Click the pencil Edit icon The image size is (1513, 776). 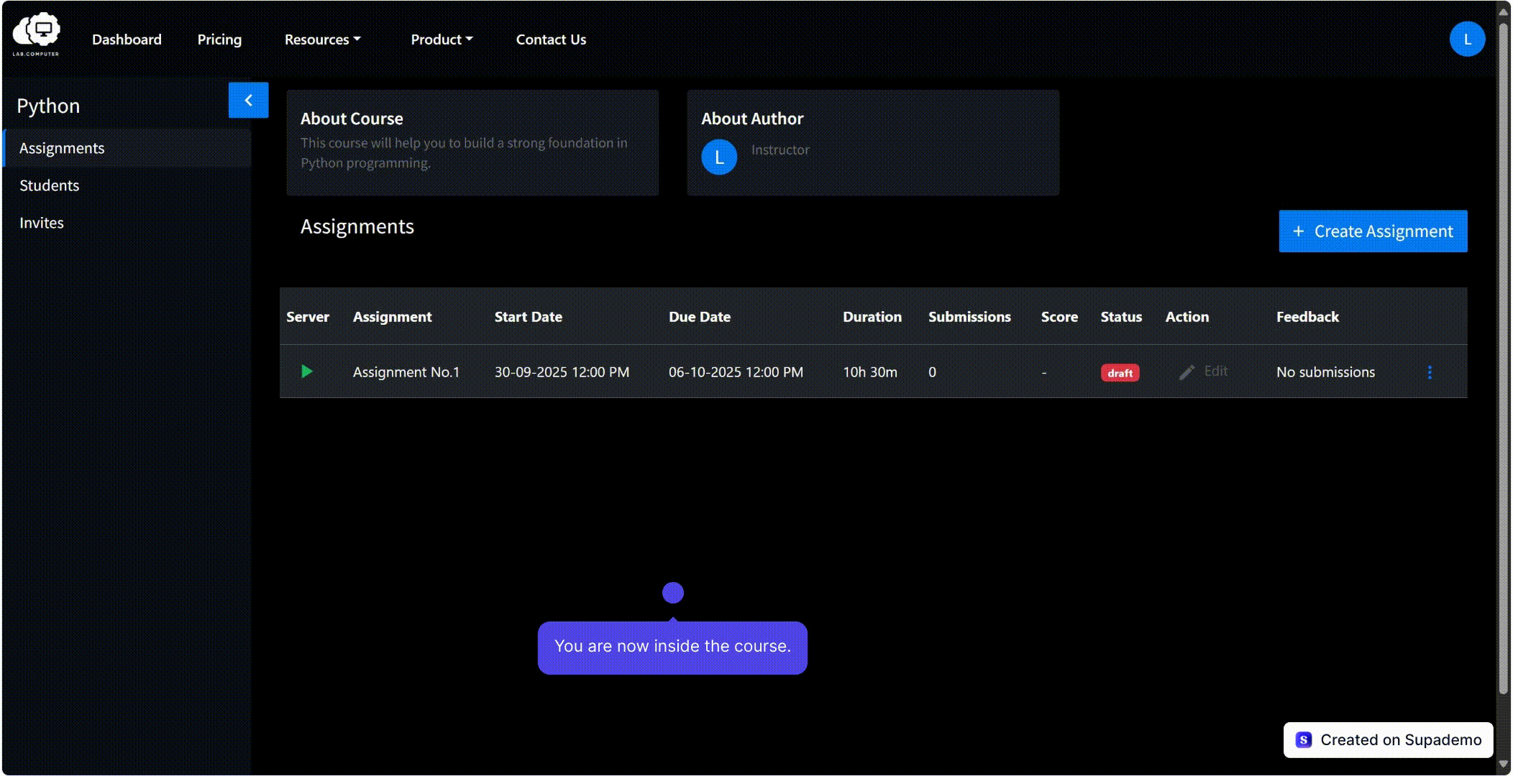click(x=1187, y=372)
